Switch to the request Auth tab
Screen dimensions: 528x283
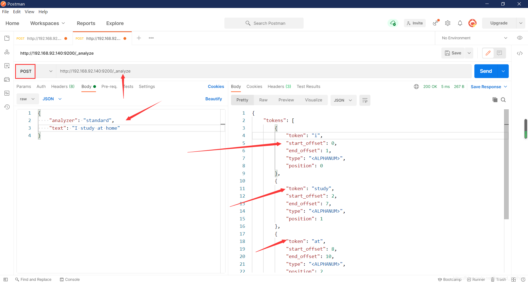(x=41, y=87)
